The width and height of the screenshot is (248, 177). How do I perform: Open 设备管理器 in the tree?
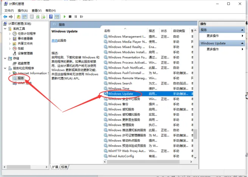click(x=25, y=53)
